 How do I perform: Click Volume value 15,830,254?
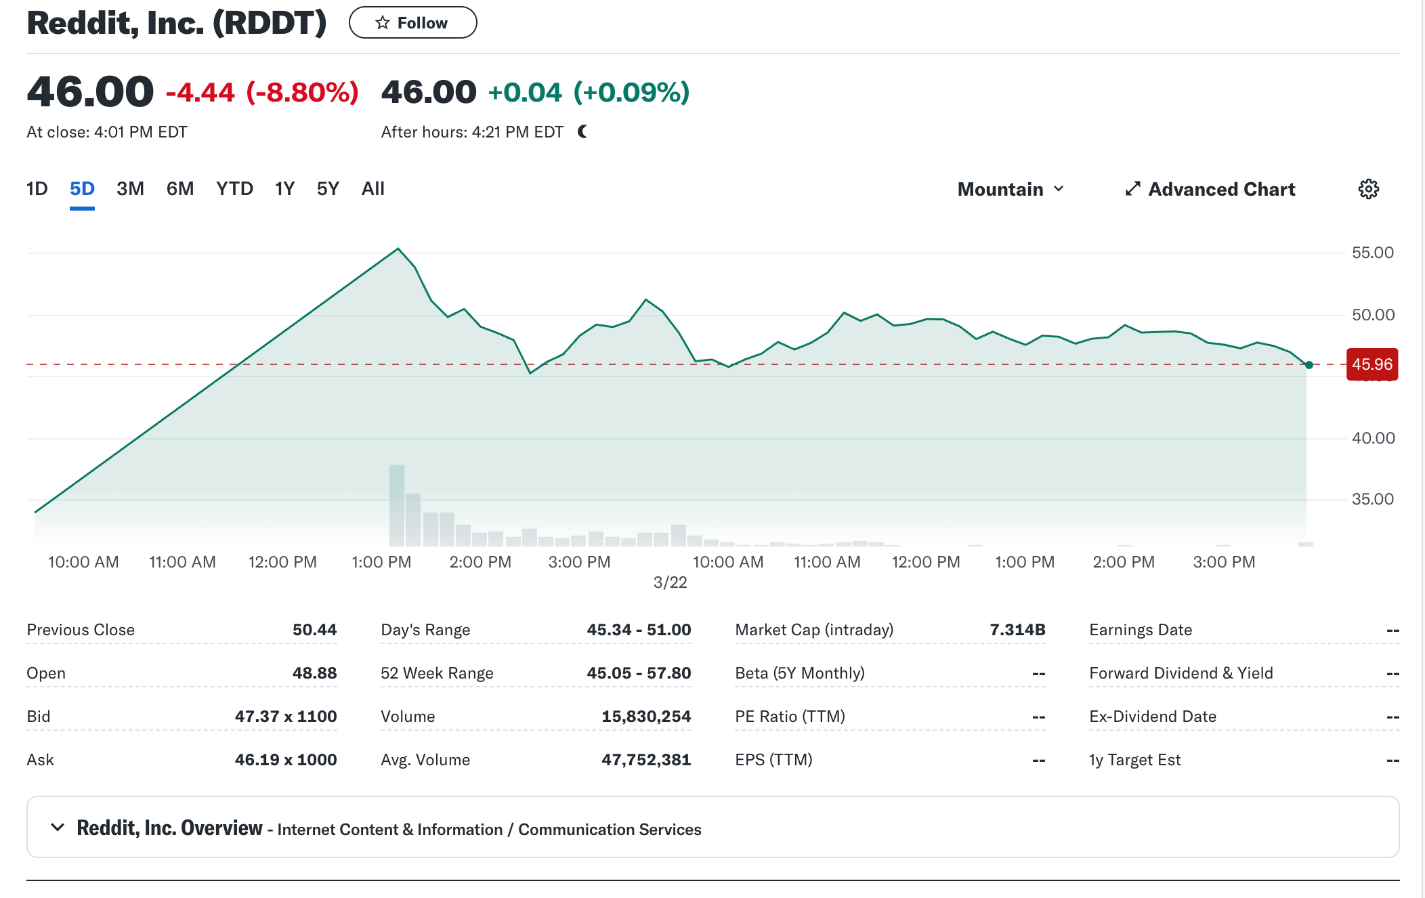[x=646, y=717]
